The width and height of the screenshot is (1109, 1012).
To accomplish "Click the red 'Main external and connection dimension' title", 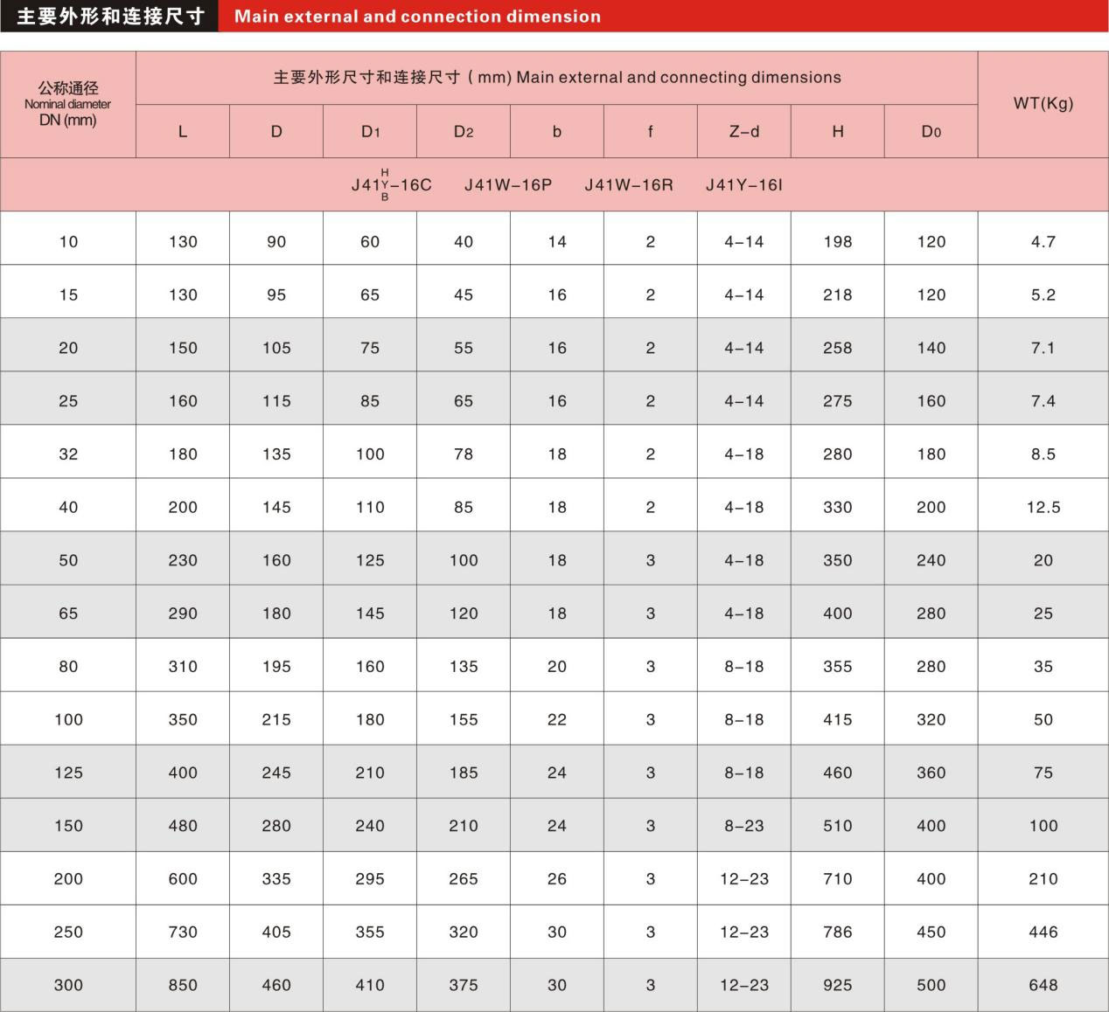I will click(417, 16).
